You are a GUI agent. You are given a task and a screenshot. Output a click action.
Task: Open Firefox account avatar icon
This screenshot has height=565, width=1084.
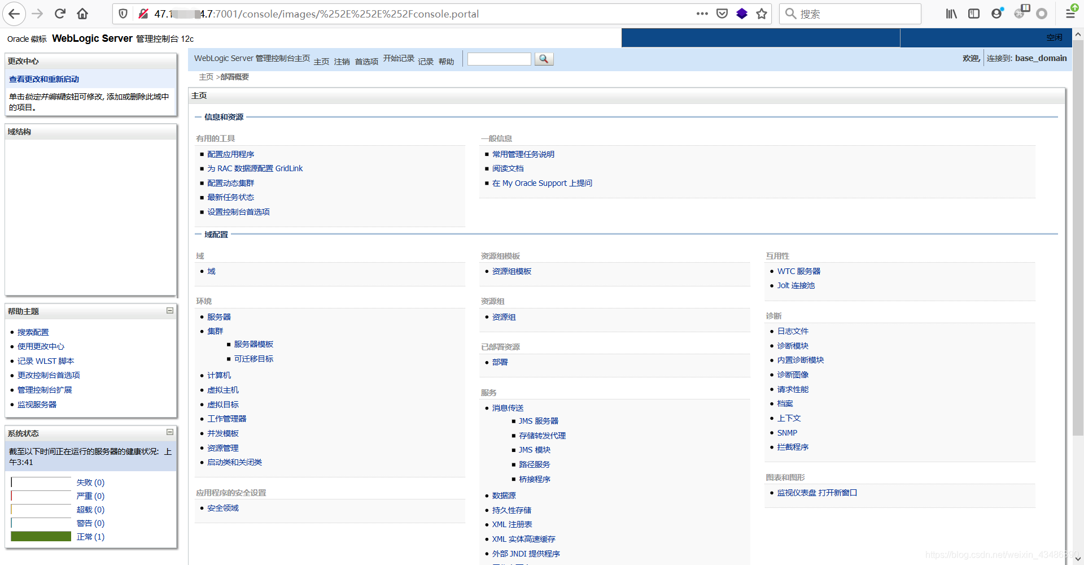tap(997, 14)
